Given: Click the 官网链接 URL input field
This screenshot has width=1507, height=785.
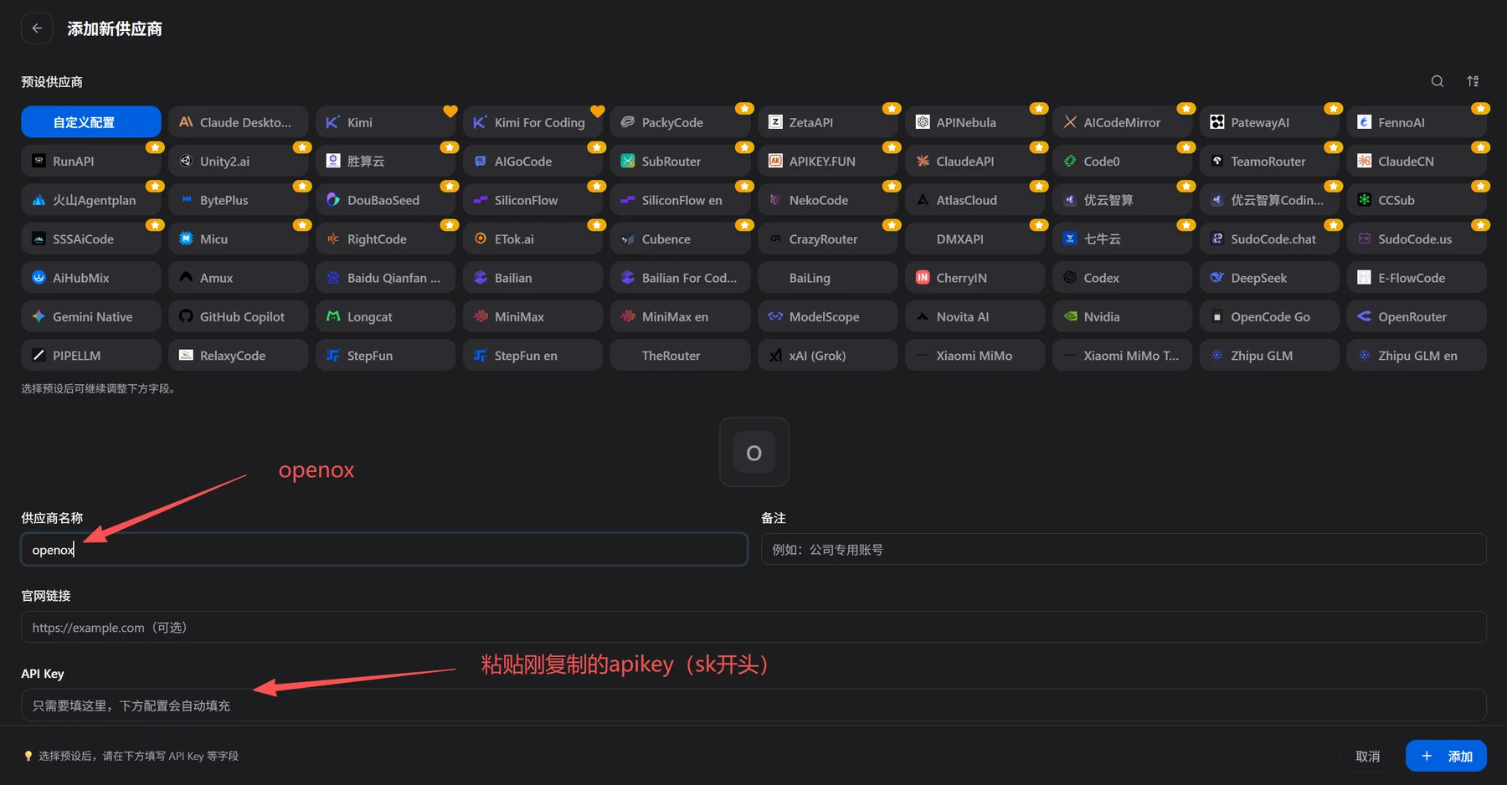Looking at the screenshot, I should 753,627.
